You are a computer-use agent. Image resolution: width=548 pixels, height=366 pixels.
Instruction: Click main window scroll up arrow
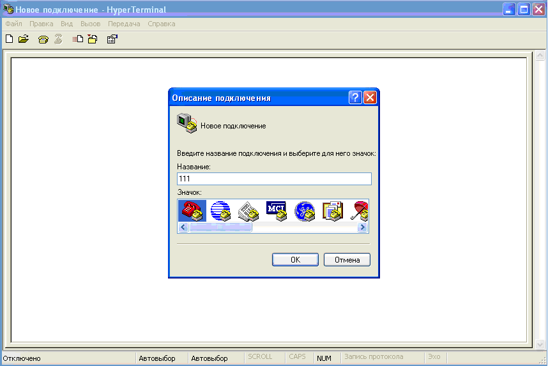coord(540,55)
